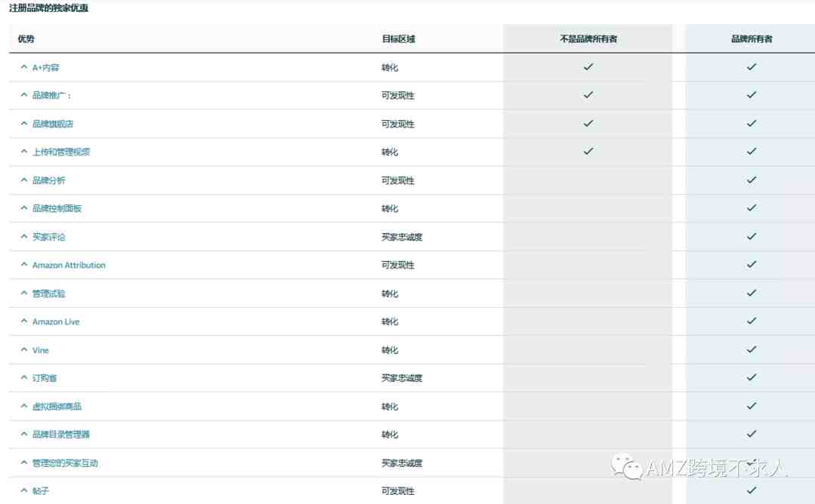The image size is (815, 504).
Task: Expand the 品牌推广 row chevron
Action: [24, 95]
